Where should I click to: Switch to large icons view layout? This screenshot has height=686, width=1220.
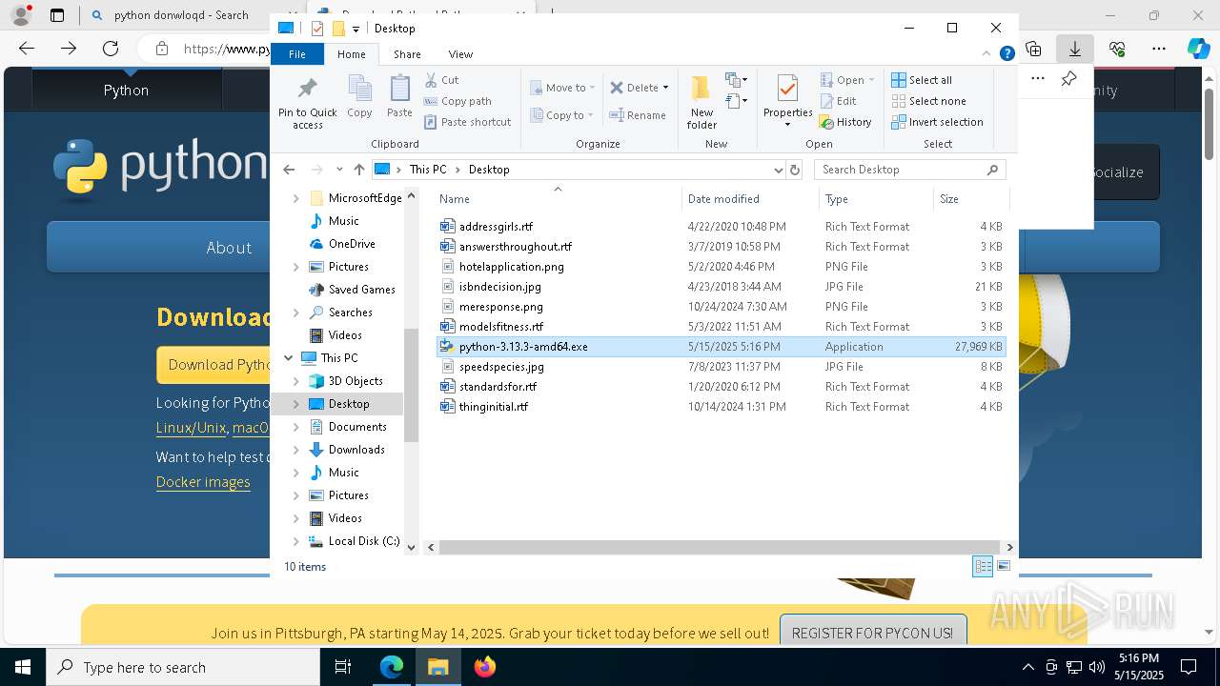coord(1004,566)
